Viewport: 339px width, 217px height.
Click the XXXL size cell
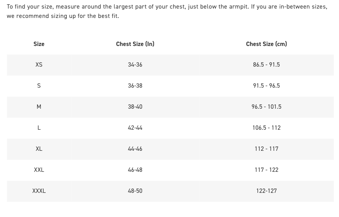39,191
